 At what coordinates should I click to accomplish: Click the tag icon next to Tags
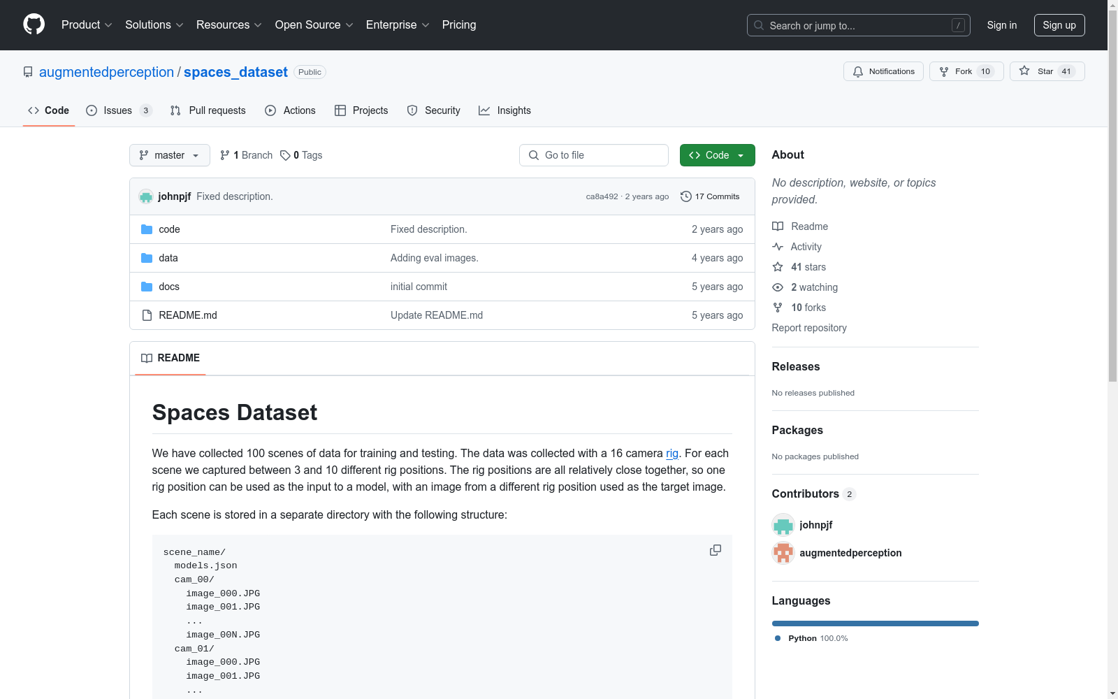(x=285, y=155)
